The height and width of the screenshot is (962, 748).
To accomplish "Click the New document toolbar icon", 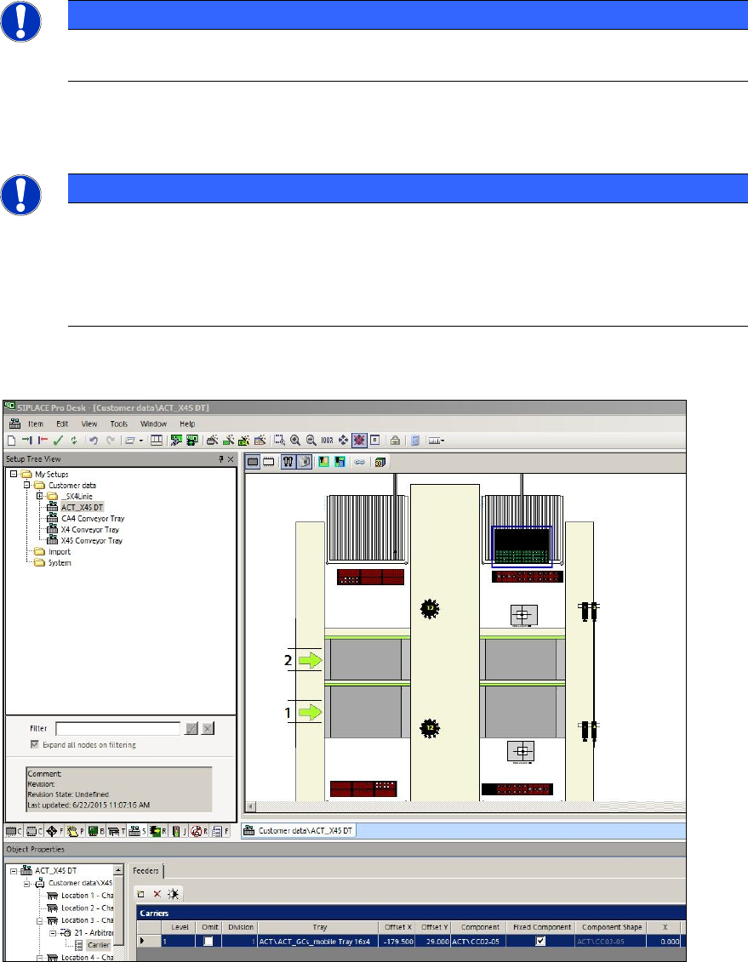I will [x=12, y=441].
